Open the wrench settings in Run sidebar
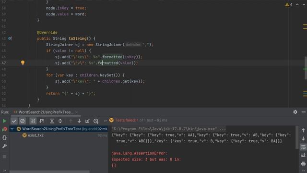Image resolution: width=307 pixels, height=173 pixels. (x=4, y=146)
